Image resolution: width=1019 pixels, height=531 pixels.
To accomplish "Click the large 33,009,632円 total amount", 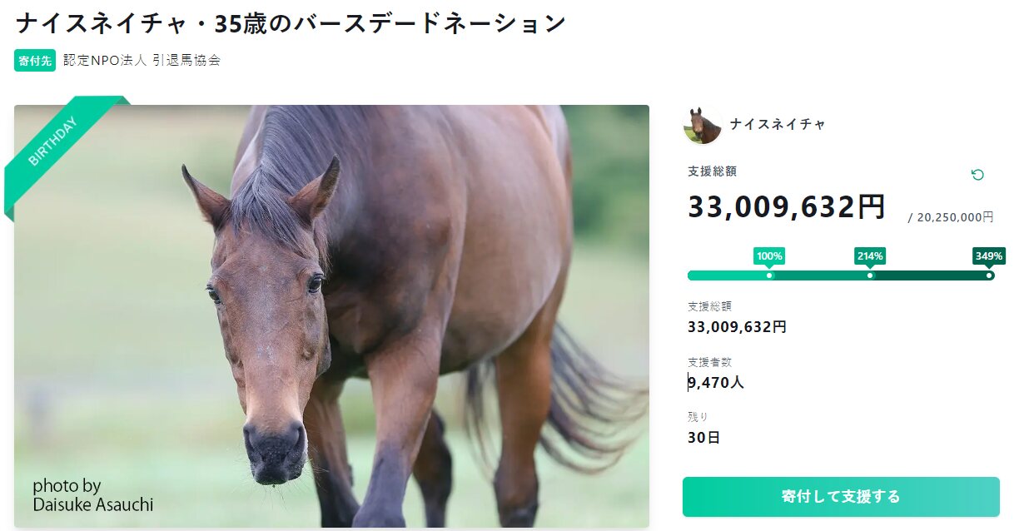I will tap(786, 207).
